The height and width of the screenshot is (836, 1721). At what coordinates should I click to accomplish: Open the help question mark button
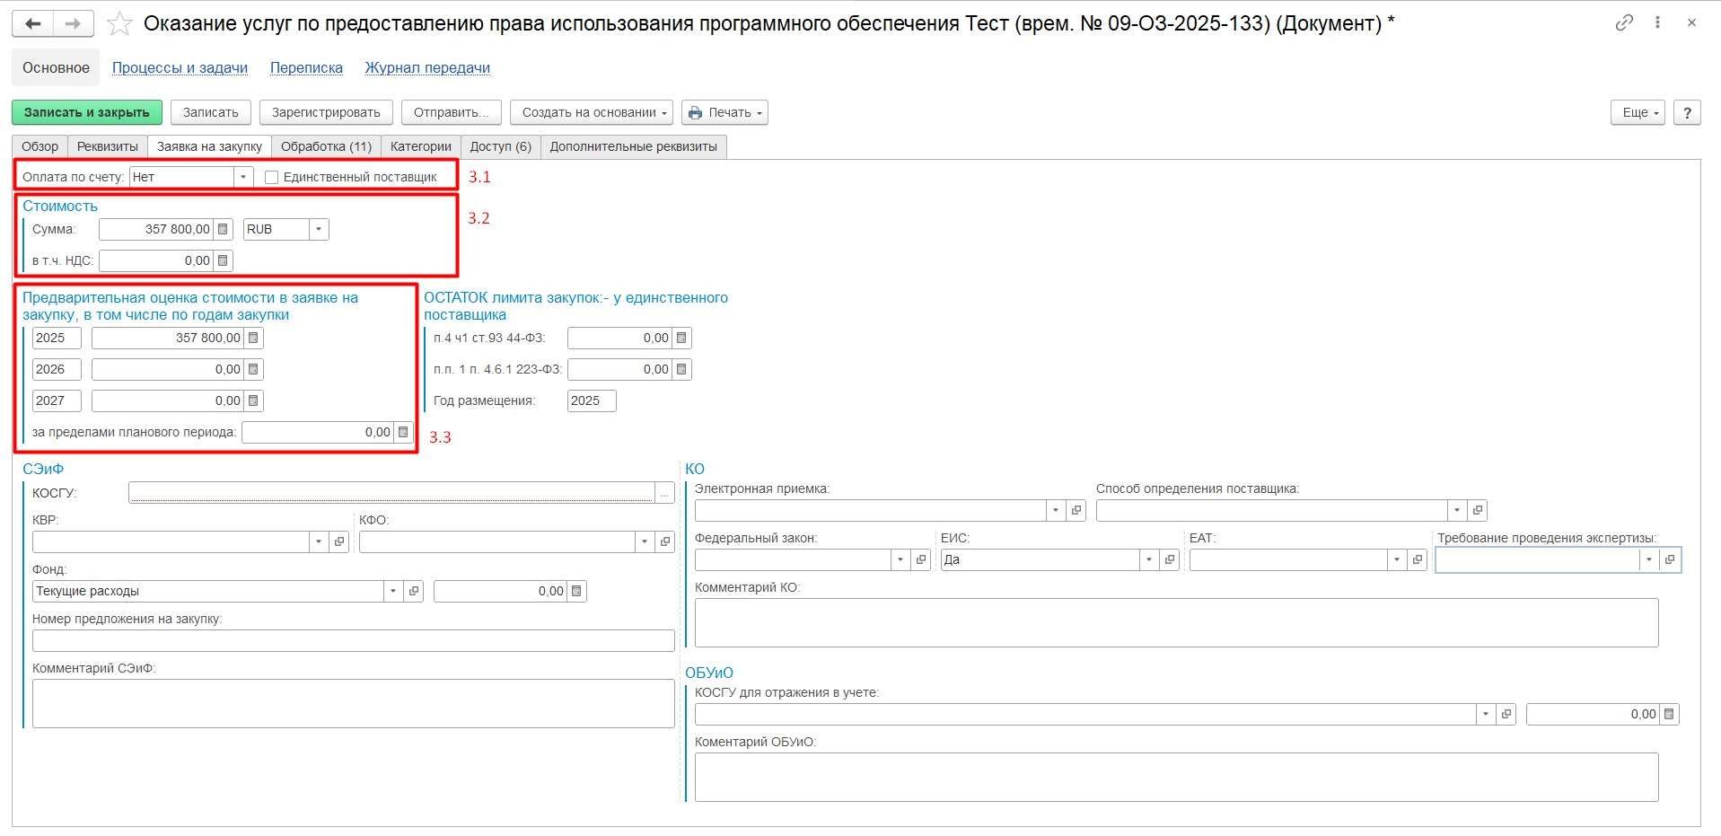pos(1687,113)
